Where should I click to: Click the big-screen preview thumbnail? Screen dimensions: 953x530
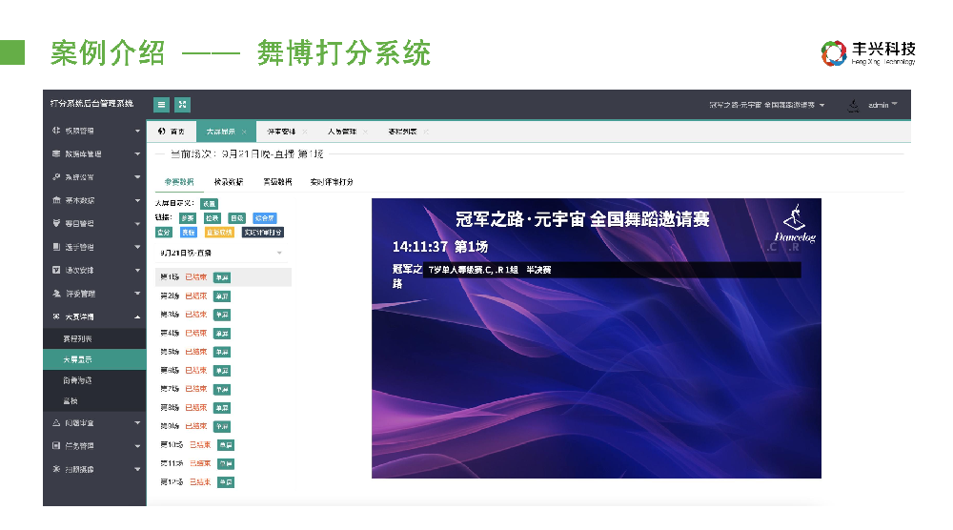point(597,338)
